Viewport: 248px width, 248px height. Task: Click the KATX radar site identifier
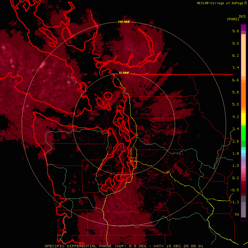[159, 246]
